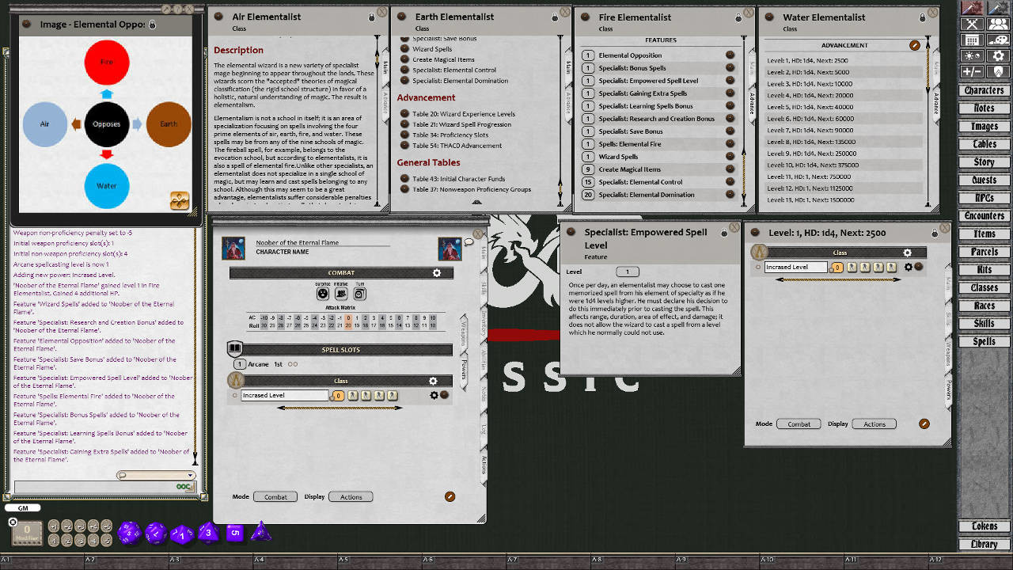1013x570 pixels.
Task: Toggle the OOC chat button
Action: [x=185, y=486]
